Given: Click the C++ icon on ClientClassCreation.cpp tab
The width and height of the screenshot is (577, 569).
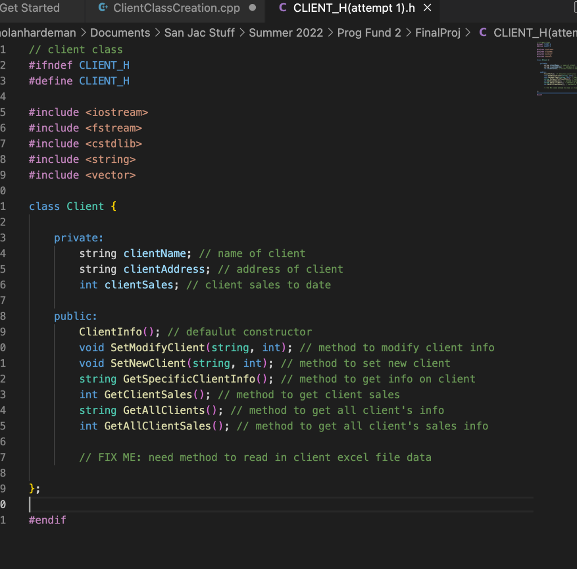Looking at the screenshot, I should pyautogui.click(x=104, y=8).
